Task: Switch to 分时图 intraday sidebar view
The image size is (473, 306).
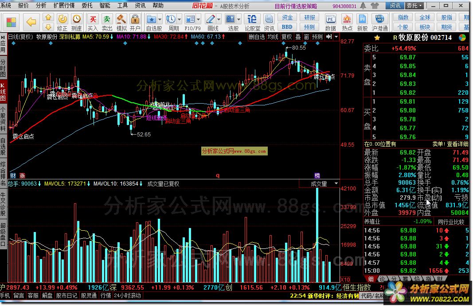Action: tap(3, 68)
